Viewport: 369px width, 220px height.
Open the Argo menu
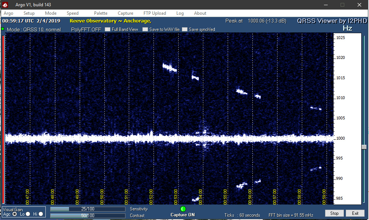pos(8,13)
